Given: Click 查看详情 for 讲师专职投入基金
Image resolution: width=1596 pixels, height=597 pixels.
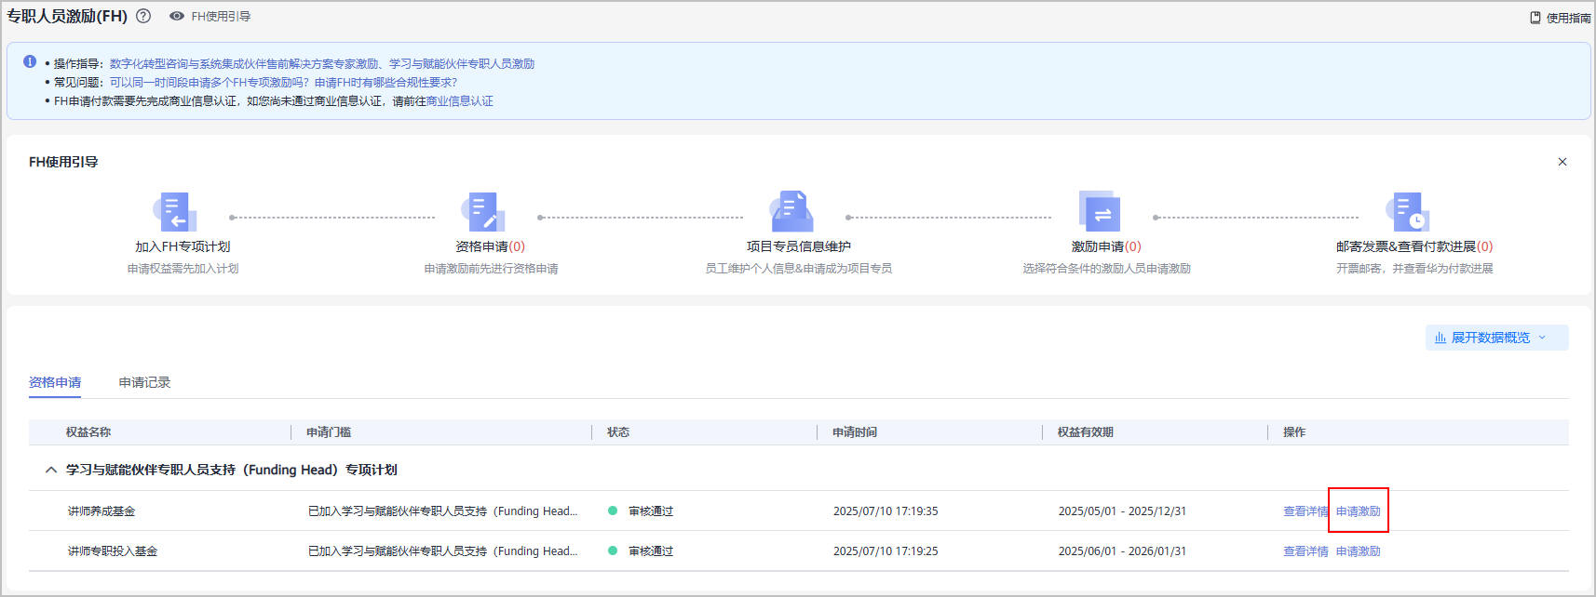Looking at the screenshot, I should pos(1305,551).
